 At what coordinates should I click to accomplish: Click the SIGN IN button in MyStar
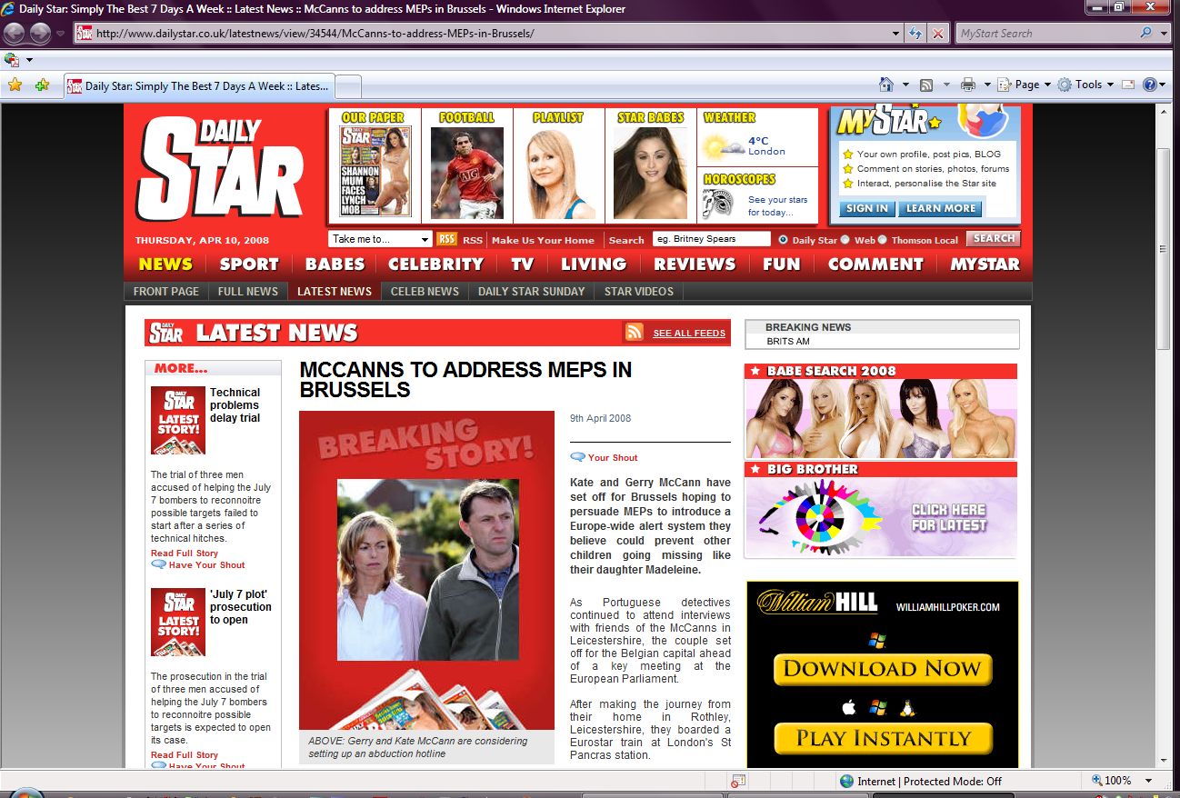pyautogui.click(x=866, y=208)
